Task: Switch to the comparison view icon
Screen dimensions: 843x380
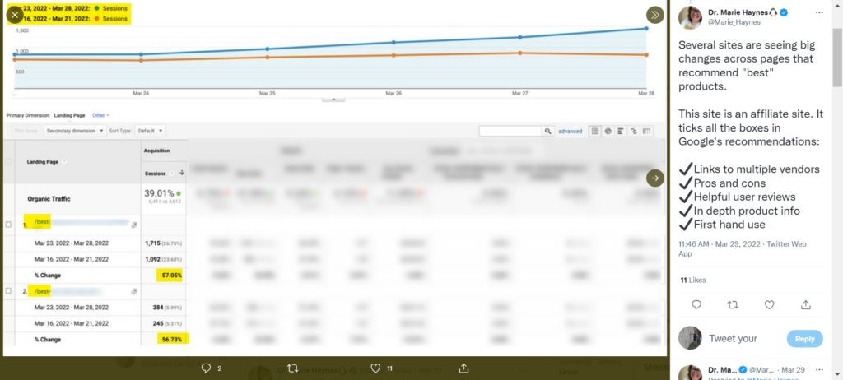Action: click(633, 131)
